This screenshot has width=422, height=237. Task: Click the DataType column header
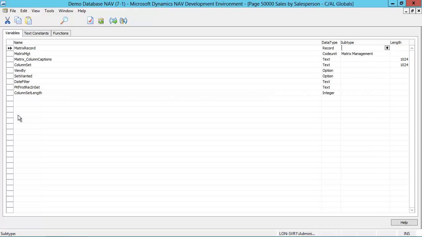coord(331,42)
